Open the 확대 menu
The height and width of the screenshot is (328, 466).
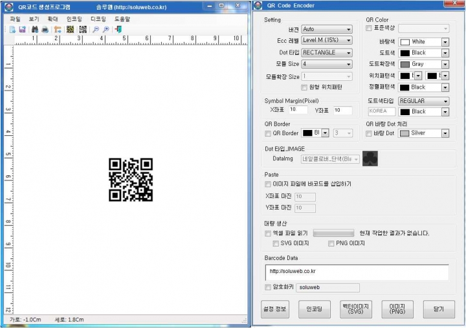pos(52,19)
